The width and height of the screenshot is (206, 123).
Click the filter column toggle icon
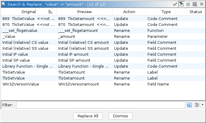(x=189, y=105)
